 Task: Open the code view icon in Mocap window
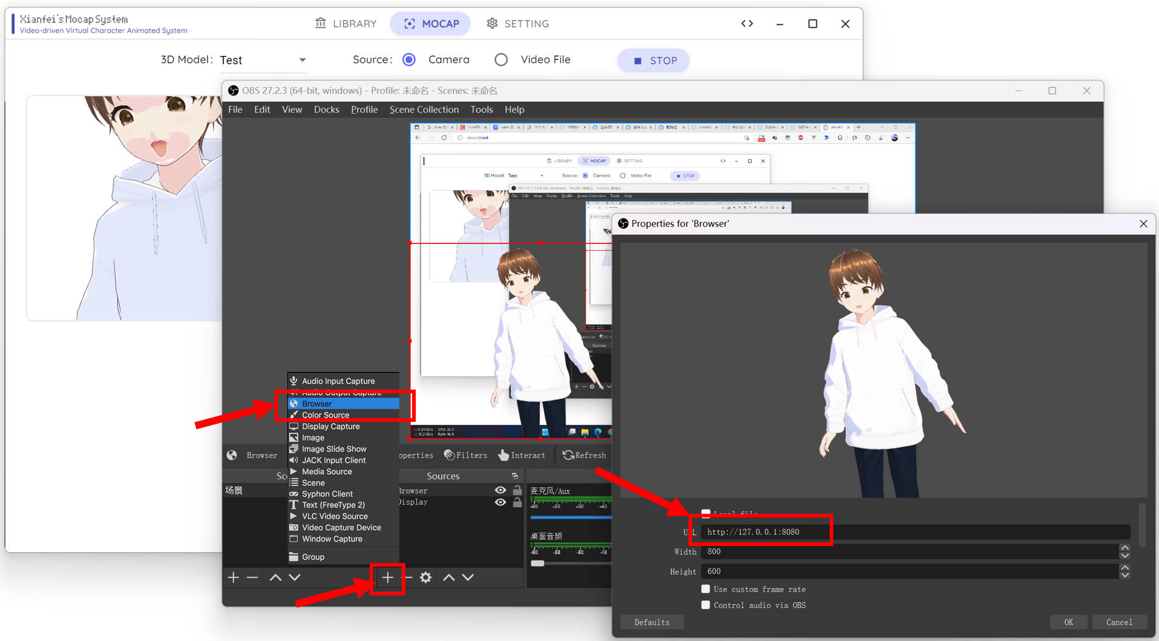coord(747,24)
